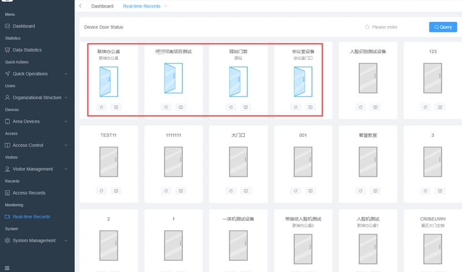Click the hamburger icon at the sidebar bottom
Image resolution: width=462 pixels, height=272 pixels.
click(x=8, y=267)
